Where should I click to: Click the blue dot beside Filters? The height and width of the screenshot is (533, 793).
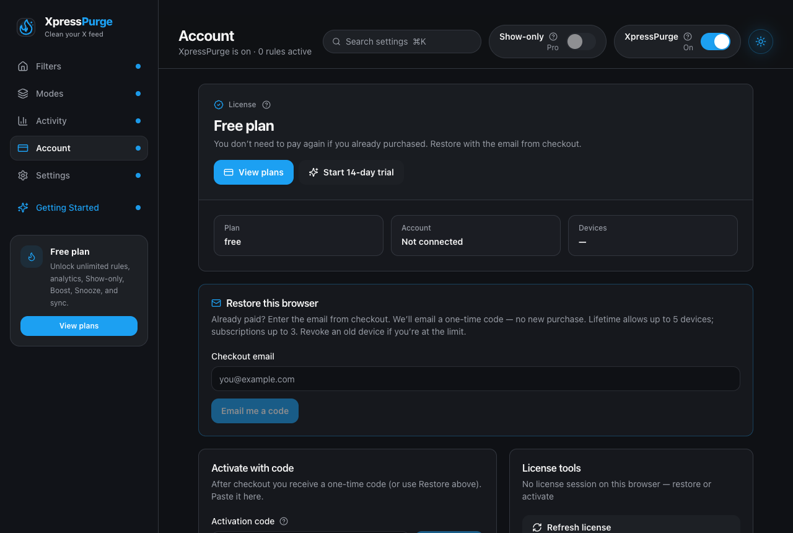pos(138,66)
